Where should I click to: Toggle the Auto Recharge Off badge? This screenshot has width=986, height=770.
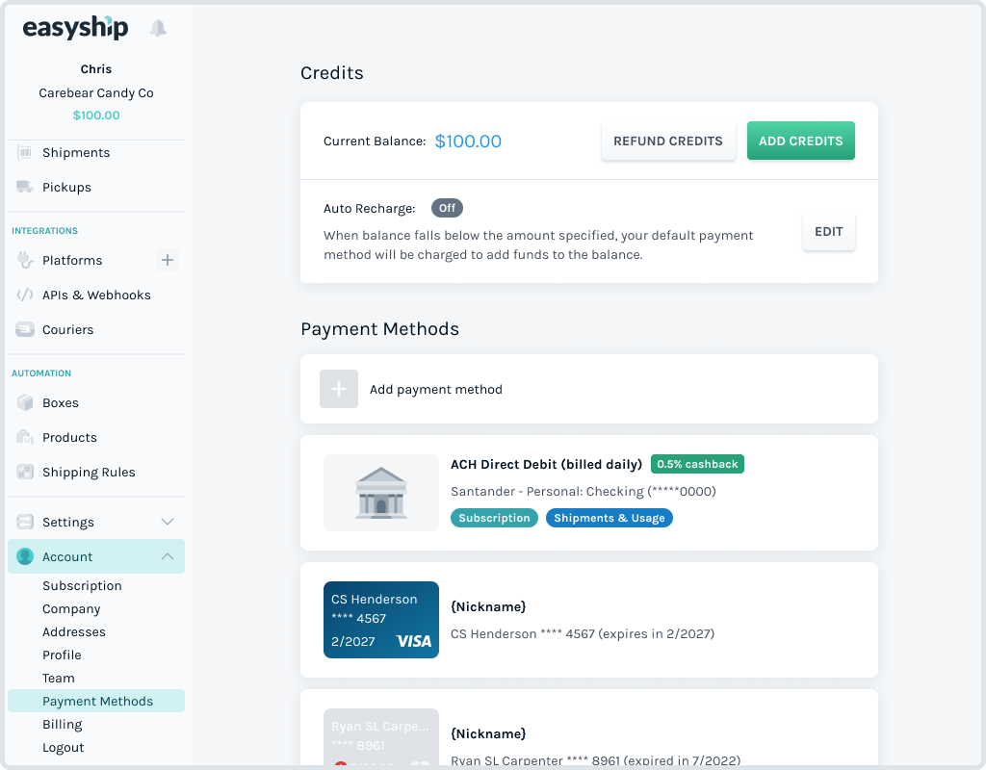coord(447,208)
